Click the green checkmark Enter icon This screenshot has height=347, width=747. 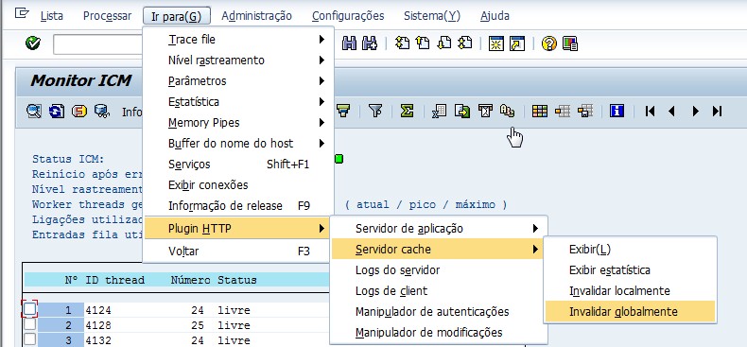(33, 43)
